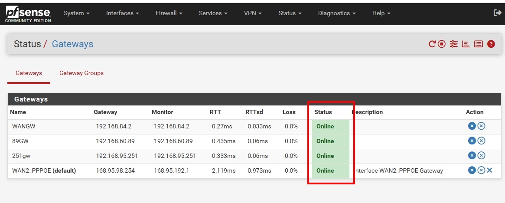Expand the Firewall dropdown menu

[x=169, y=13]
